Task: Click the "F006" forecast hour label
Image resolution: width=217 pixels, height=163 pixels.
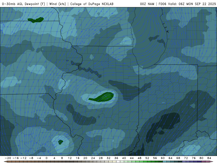Action: tap(162, 4)
